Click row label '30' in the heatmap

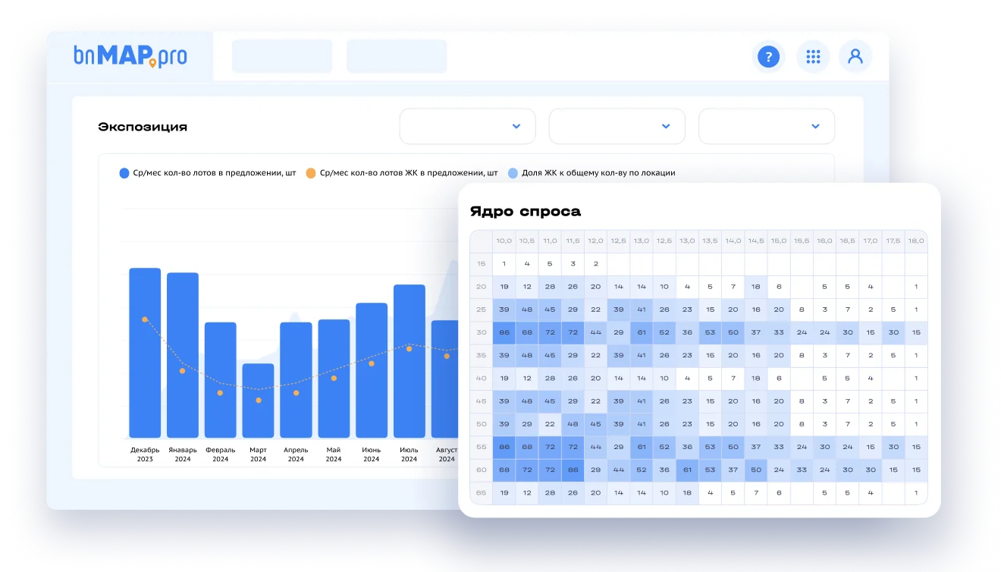point(482,332)
